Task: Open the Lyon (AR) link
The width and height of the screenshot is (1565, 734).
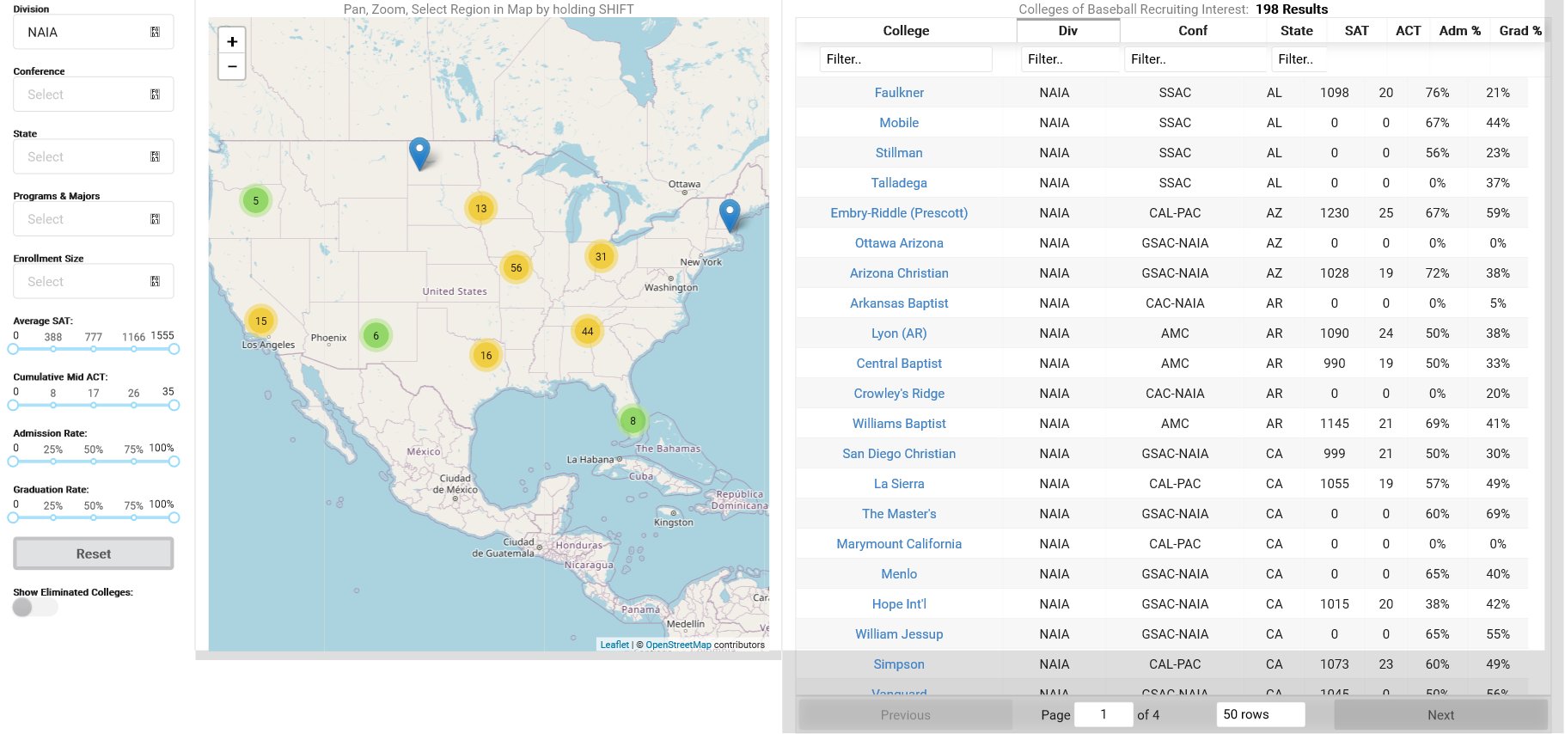Action: 899,333
